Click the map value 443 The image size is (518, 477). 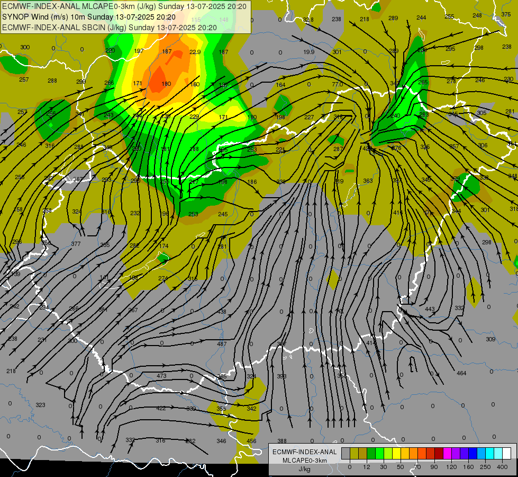430,309
